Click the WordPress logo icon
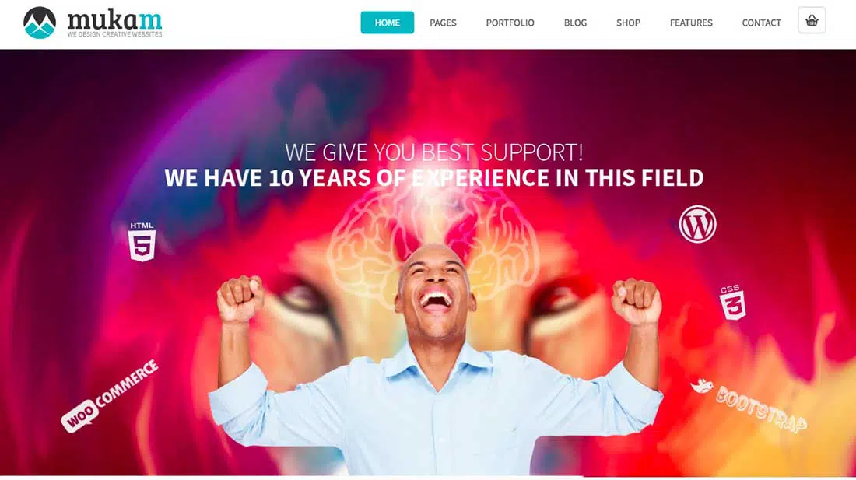856x480 pixels. [x=698, y=224]
